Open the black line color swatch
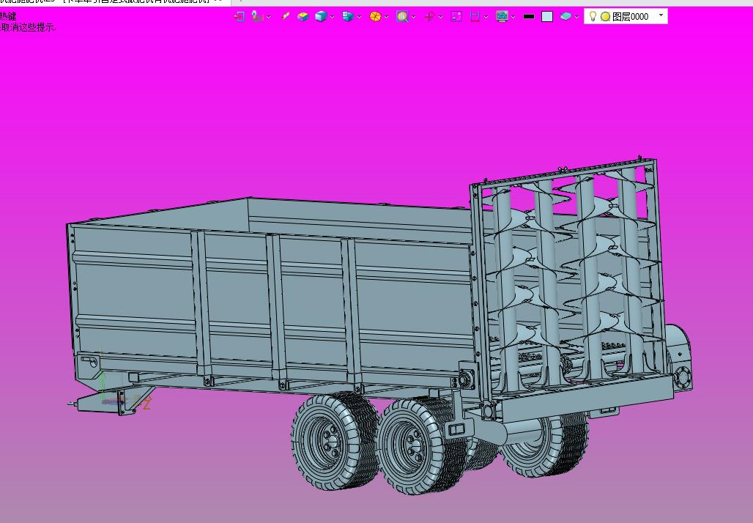The height and width of the screenshot is (523, 753). tap(529, 16)
